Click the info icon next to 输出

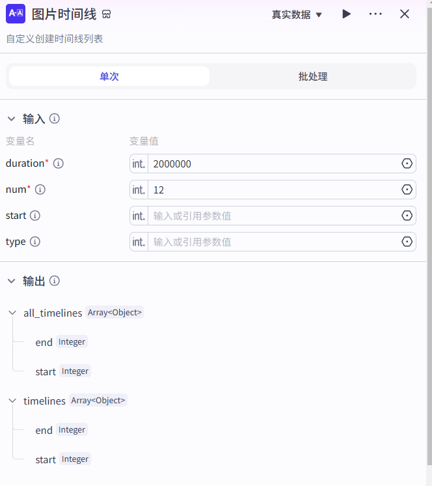pos(55,281)
